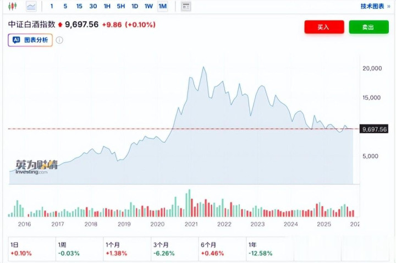Screen dimensions: 396x263
Task: Choose the 5H interval option
Action: pyautogui.click(x=120, y=7)
